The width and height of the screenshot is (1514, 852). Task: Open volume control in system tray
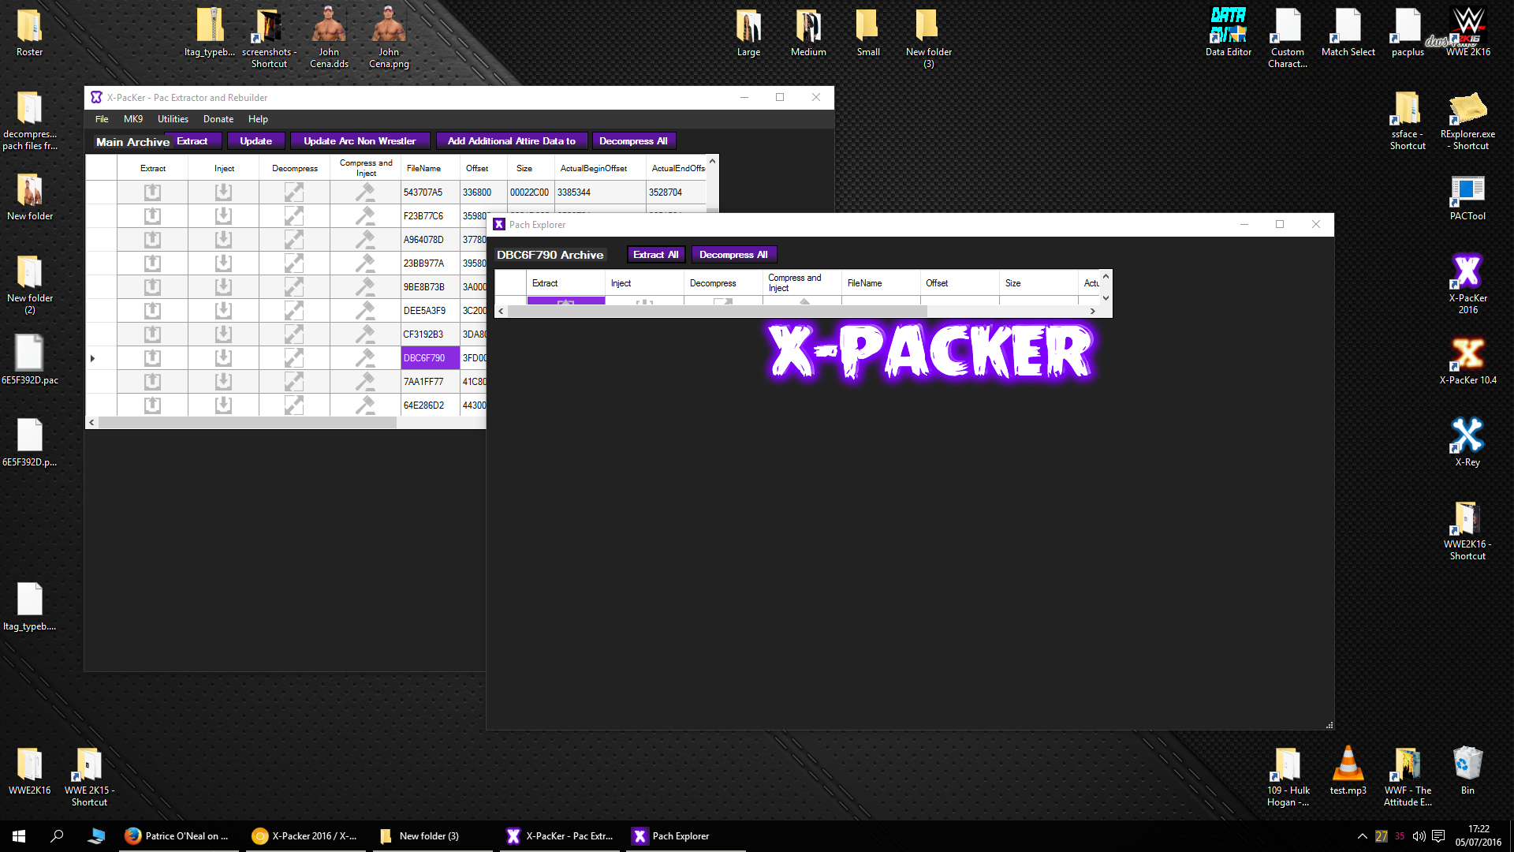1419,836
